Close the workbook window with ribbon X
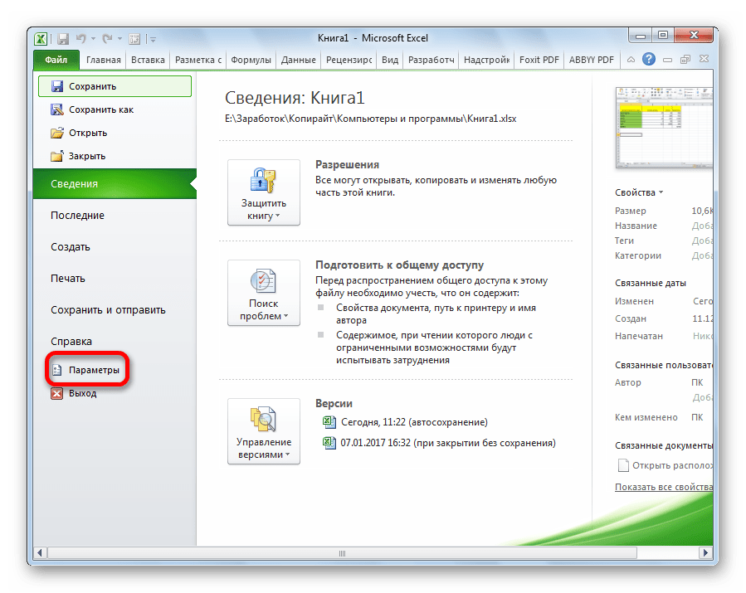This screenshot has width=746, height=593. pos(705,59)
